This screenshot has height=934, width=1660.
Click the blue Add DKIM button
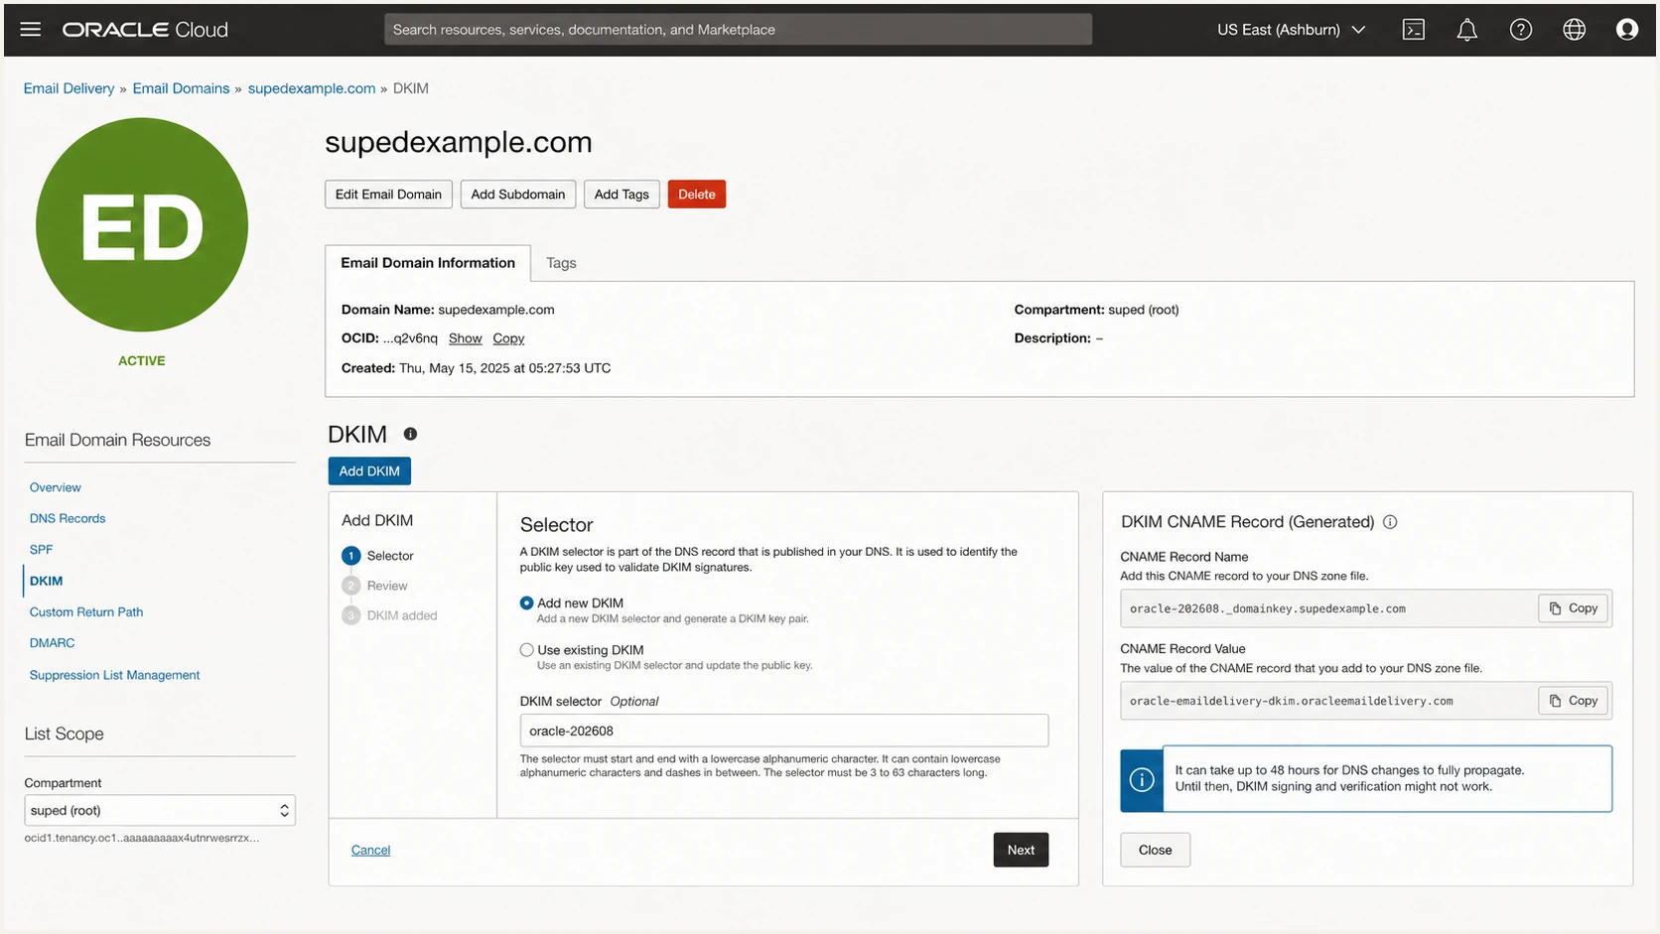369,470
